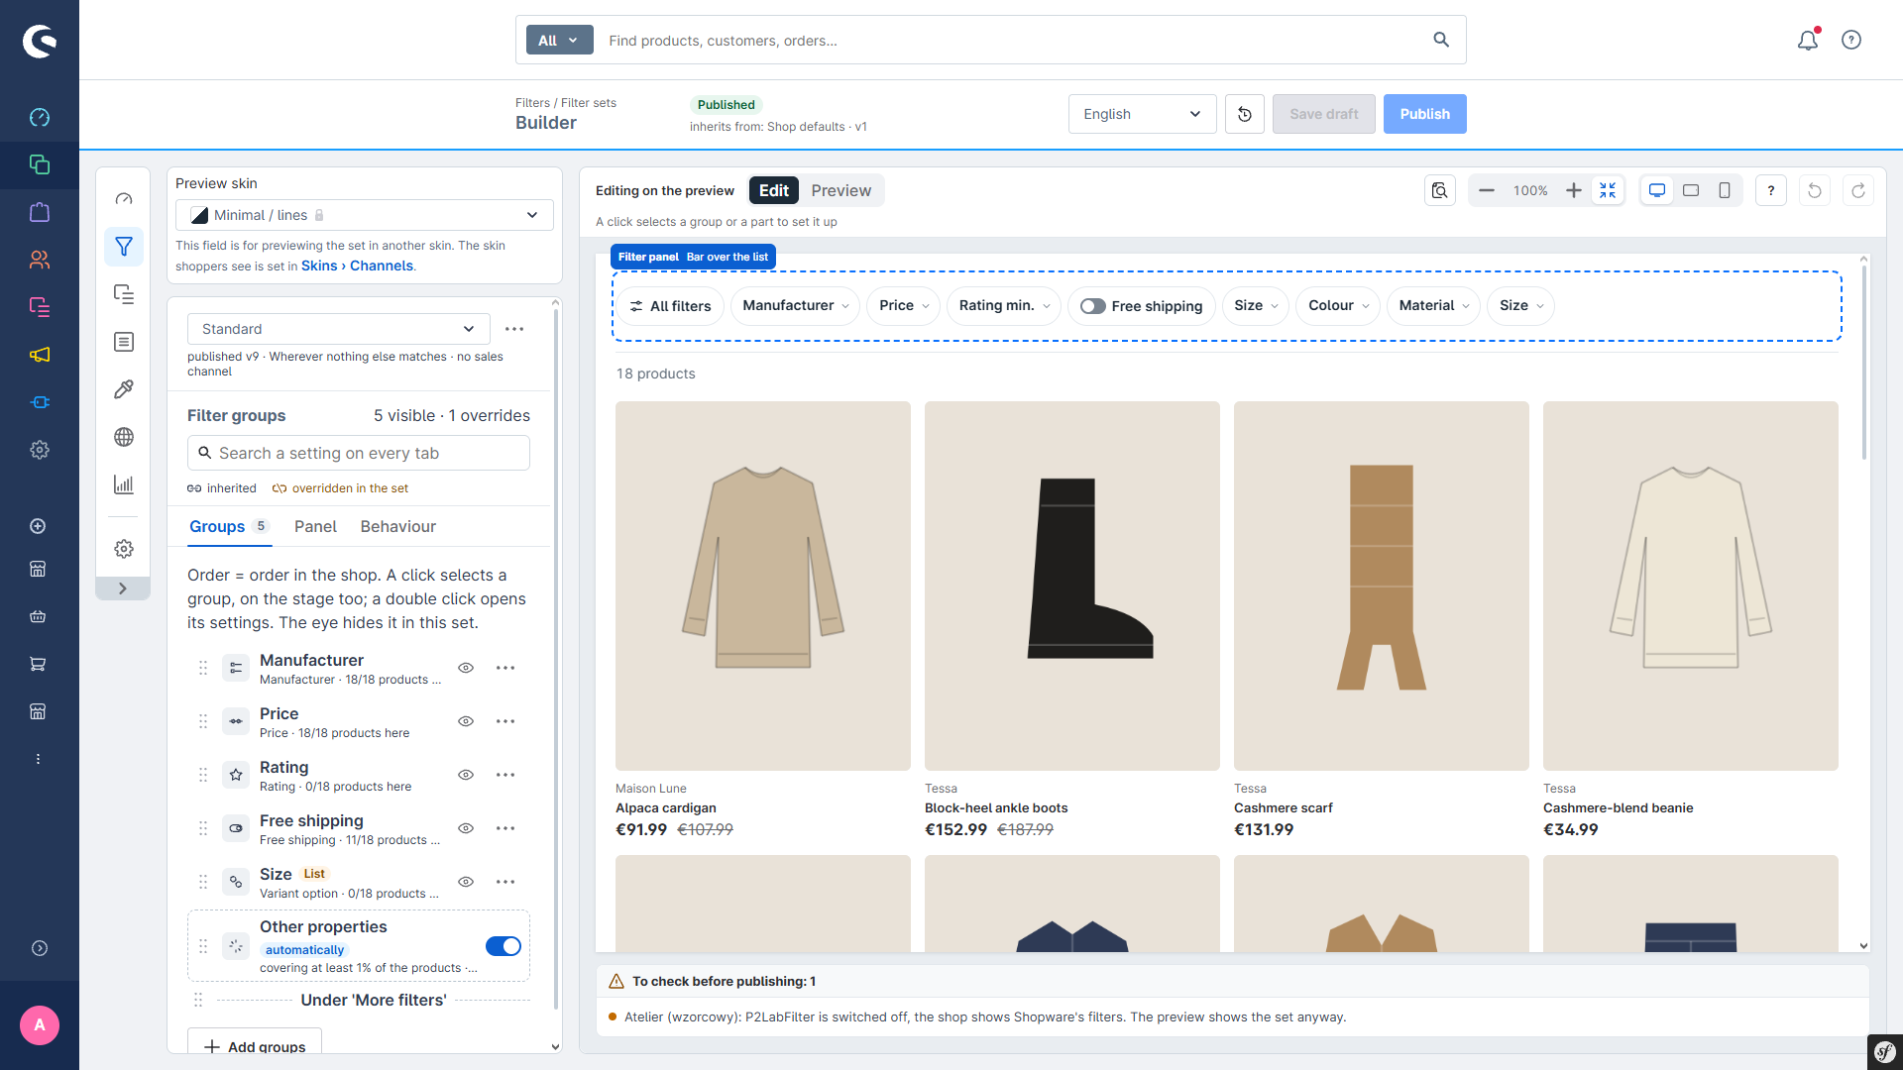Click the All filters button
The width and height of the screenshot is (1903, 1070).
pyautogui.click(x=670, y=306)
